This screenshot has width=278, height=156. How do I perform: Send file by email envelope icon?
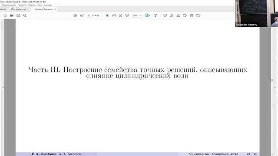point(18,16)
